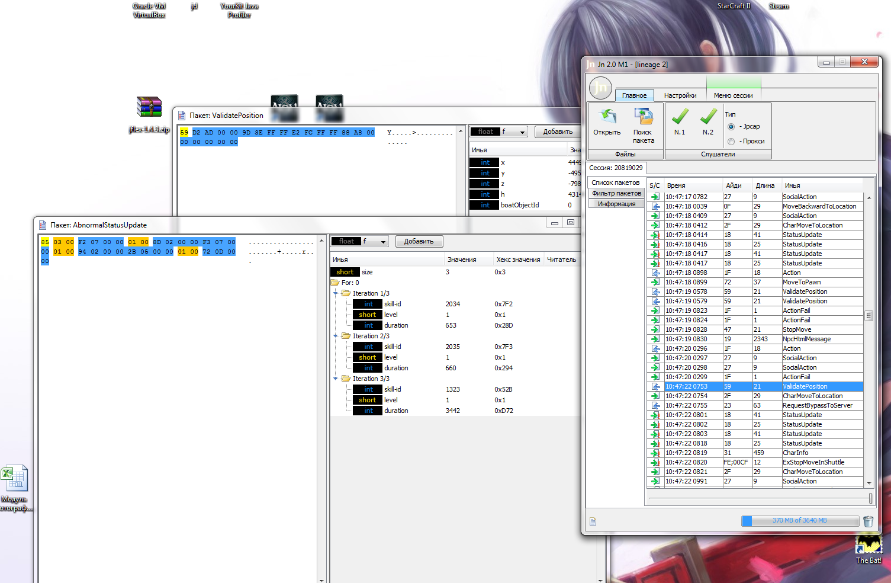
Task: Select boatObjectId field in ValidatePosition window
Action: 526,205
